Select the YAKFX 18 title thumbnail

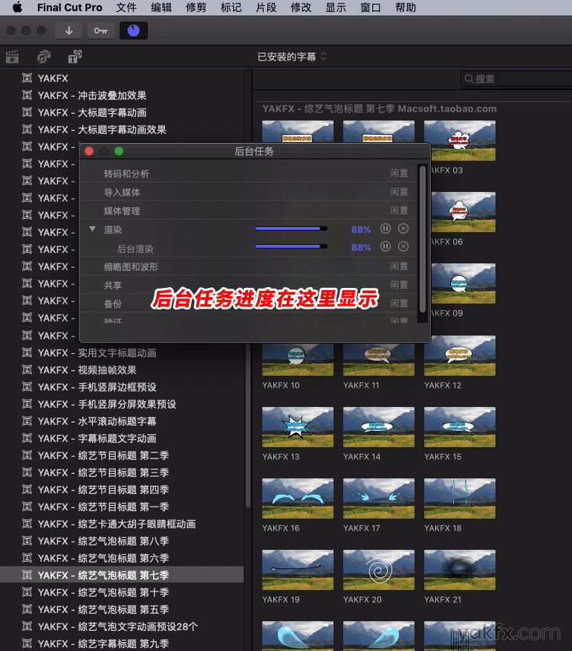pyautogui.click(x=460, y=498)
